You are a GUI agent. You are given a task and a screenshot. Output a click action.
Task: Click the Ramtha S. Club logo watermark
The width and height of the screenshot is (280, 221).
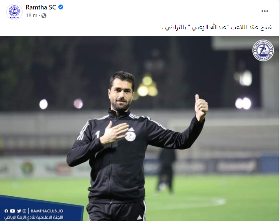263,50
